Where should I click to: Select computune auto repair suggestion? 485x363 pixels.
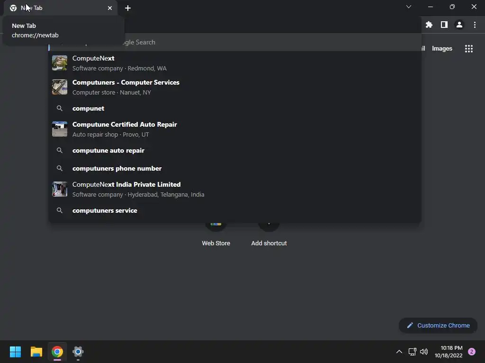235,150
